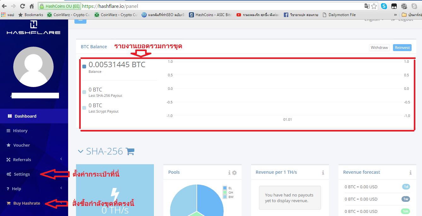Click the pie chart on the Pools card
422x216 pixels.
tap(197, 201)
